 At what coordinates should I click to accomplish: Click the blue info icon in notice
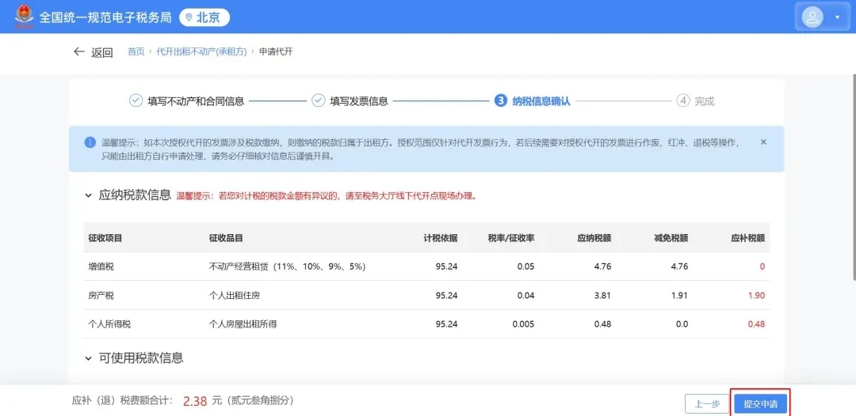click(x=90, y=142)
